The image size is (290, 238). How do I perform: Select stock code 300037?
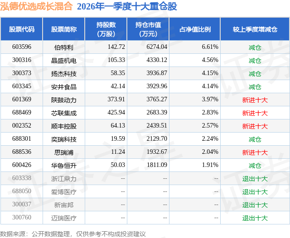pos(22,204)
